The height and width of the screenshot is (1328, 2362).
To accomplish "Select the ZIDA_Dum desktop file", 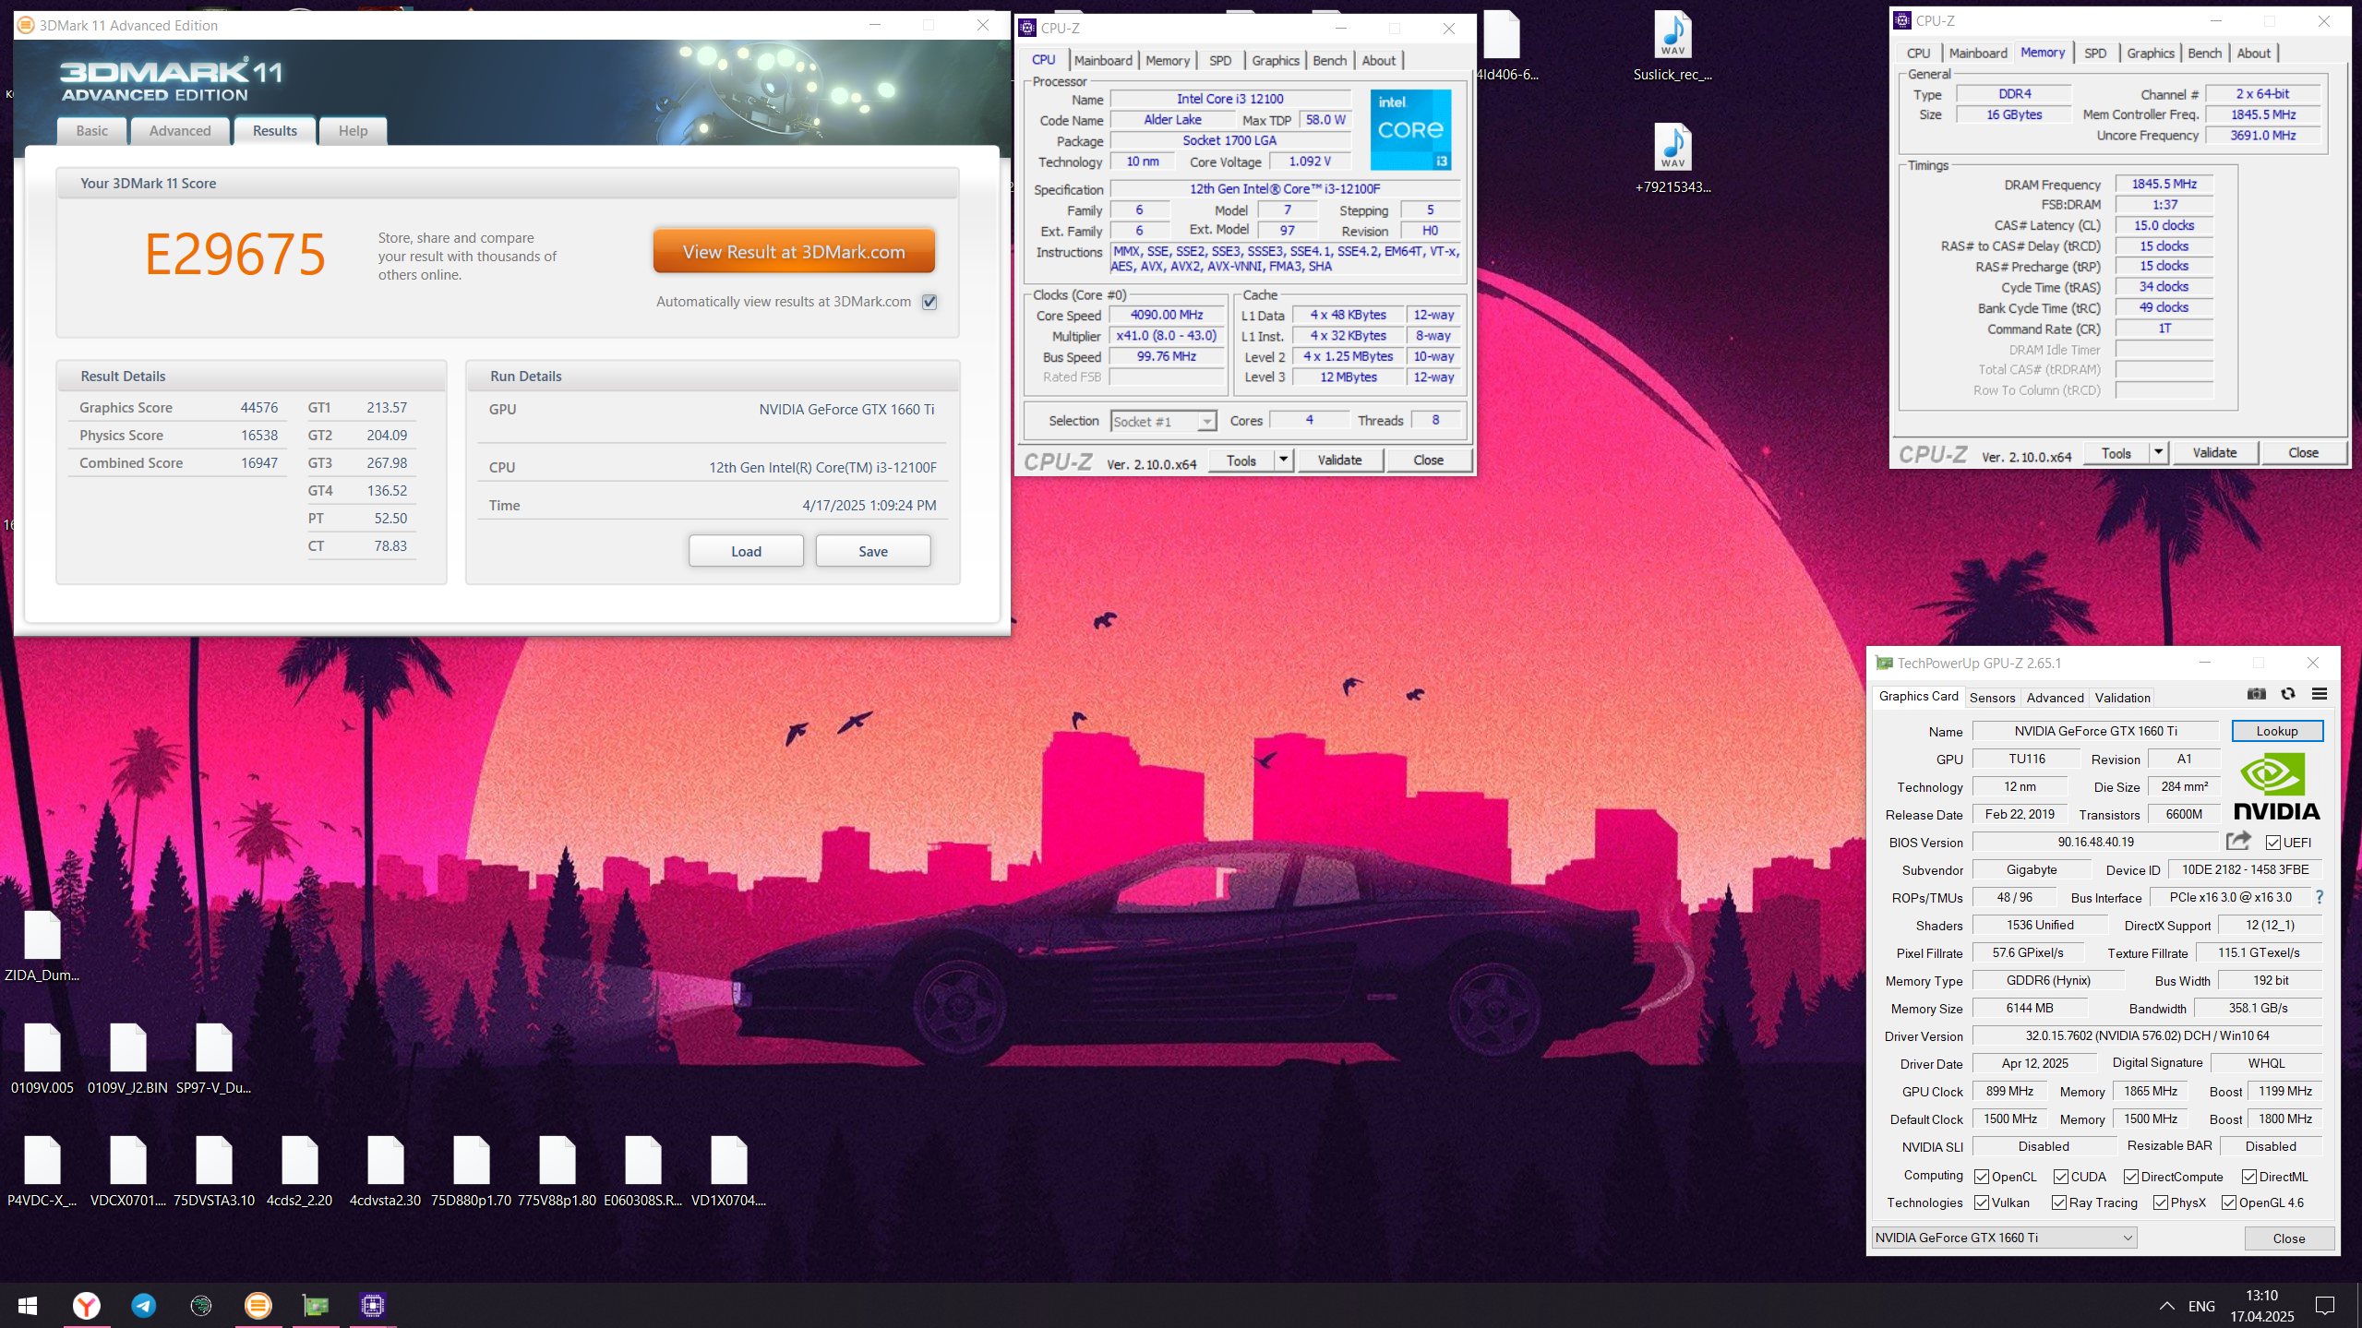I will point(42,947).
